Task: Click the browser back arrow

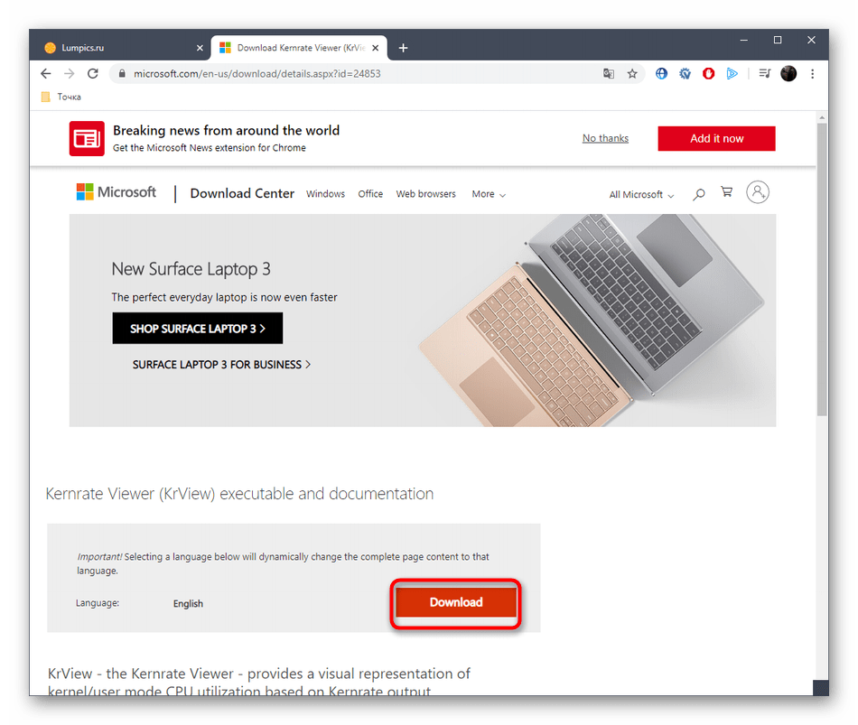Action: [46, 73]
